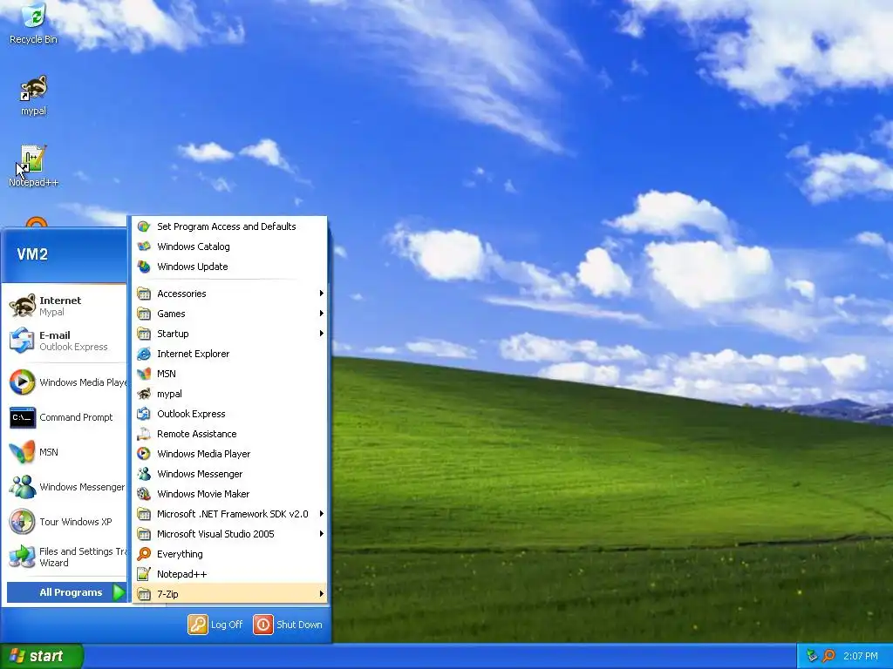Open Windows Messenger in All Programs list
This screenshot has height=669, width=893.
pos(230,474)
